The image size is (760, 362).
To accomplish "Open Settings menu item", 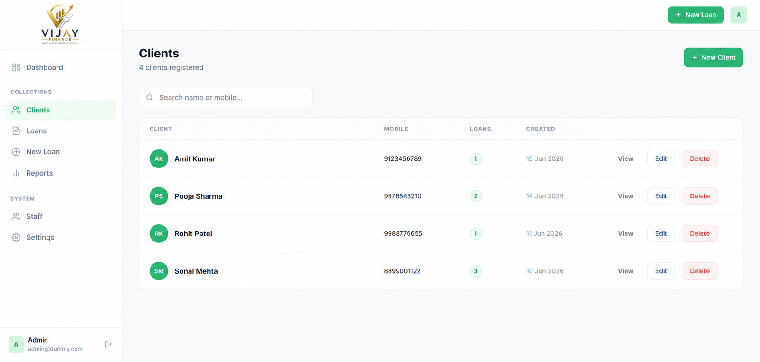I will point(61,237).
